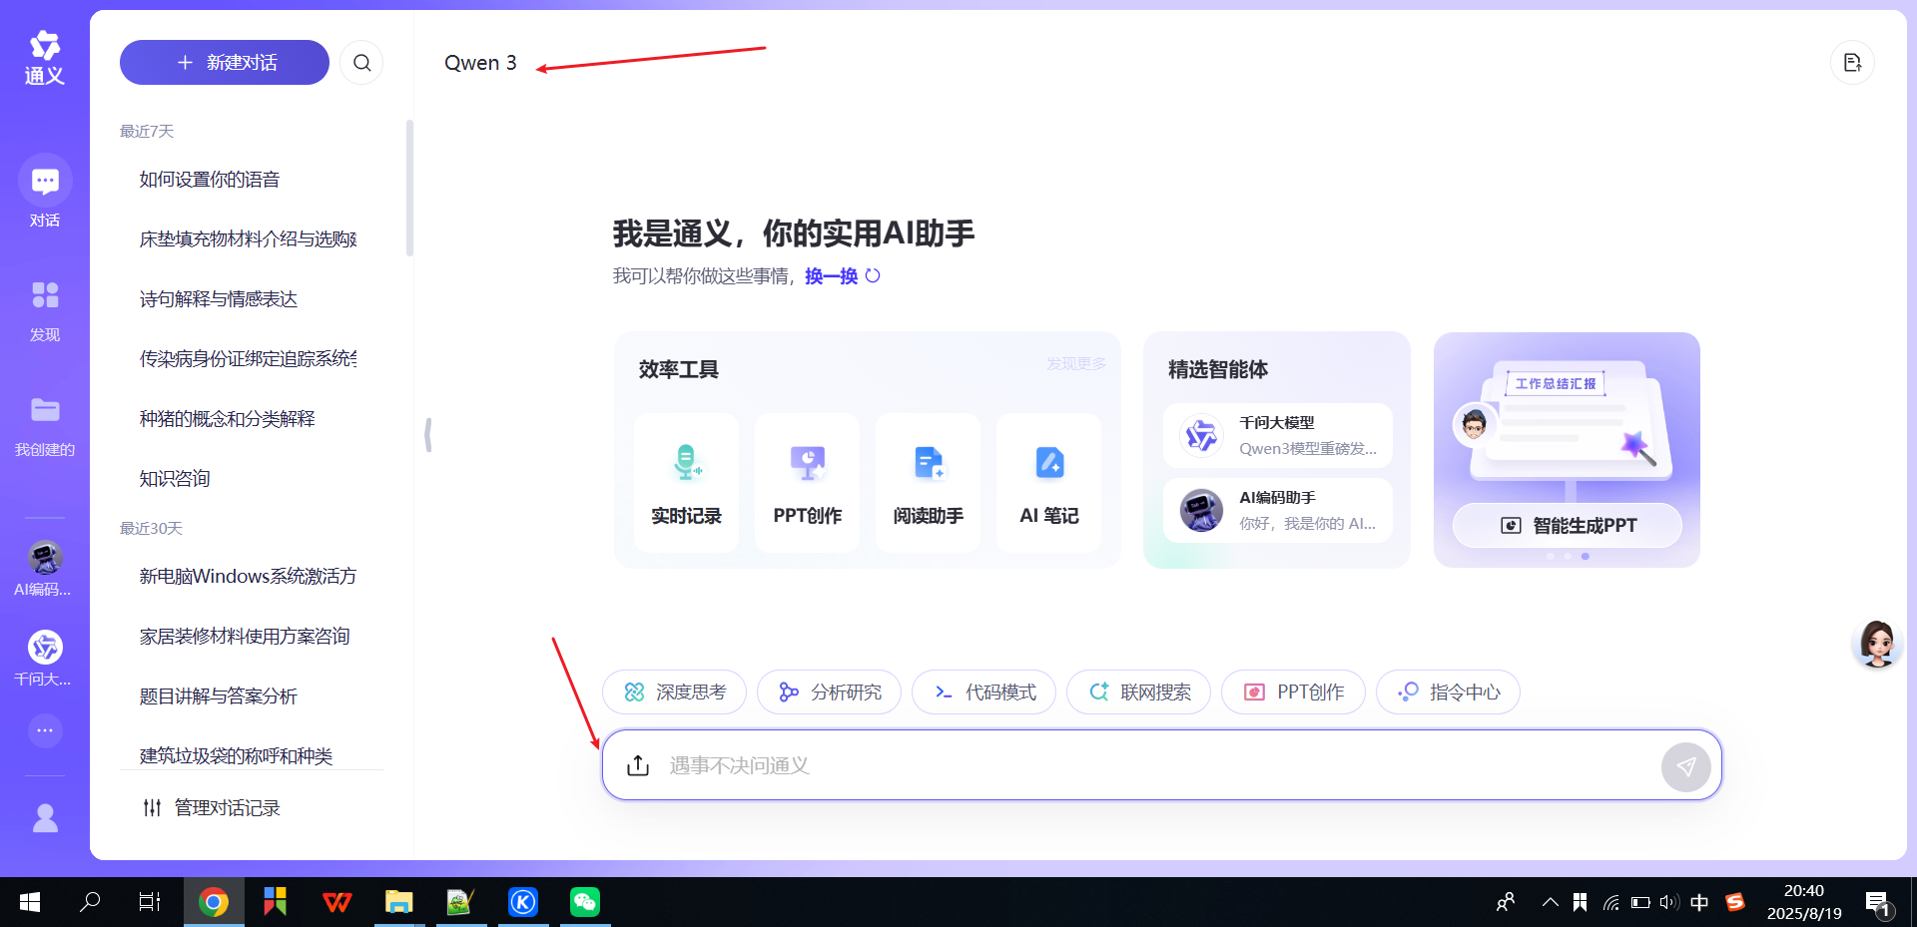Click the taskbar clock showing 20:40
The height and width of the screenshot is (927, 1917).
1804,903
